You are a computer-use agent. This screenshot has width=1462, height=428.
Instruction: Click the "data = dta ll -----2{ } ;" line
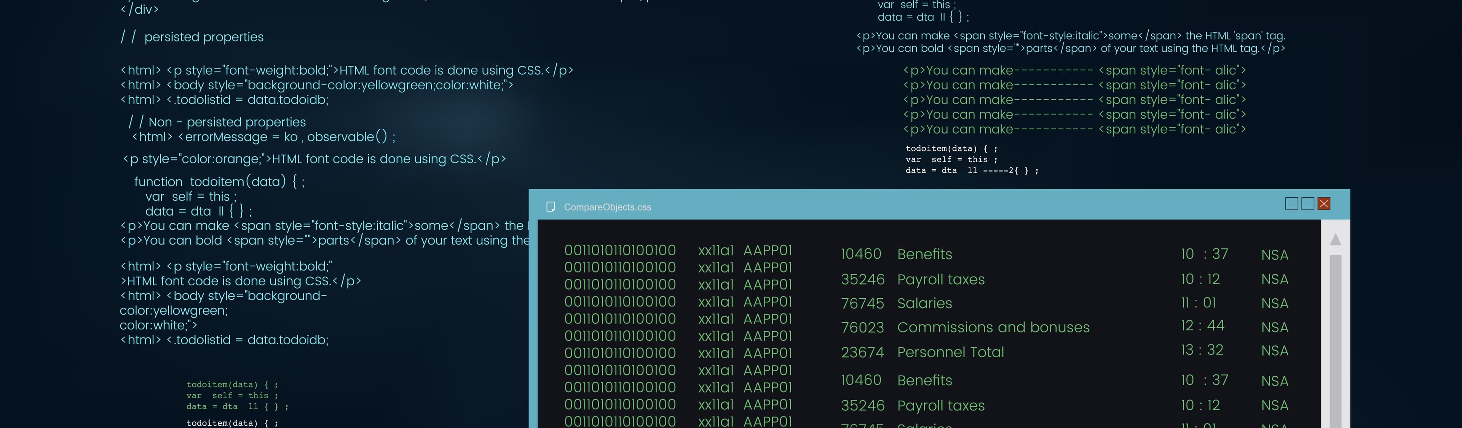[972, 171]
